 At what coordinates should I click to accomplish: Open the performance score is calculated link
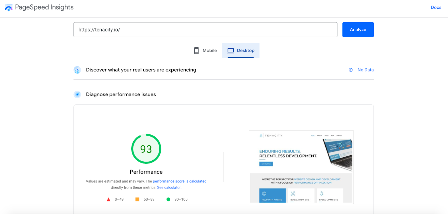(x=180, y=181)
